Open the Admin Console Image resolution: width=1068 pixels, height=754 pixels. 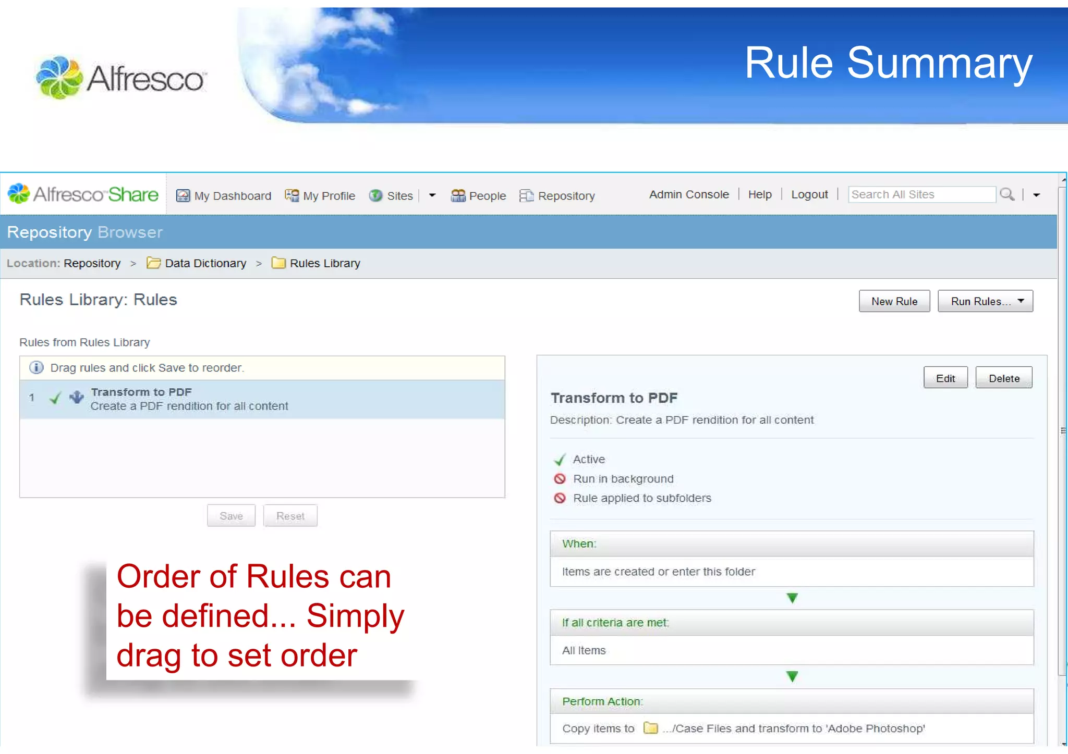click(x=689, y=194)
